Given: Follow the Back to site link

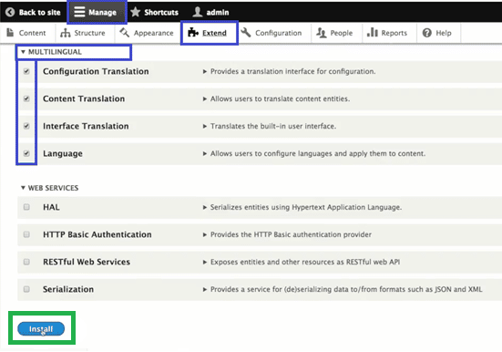Looking at the screenshot, I should click(x=33, y=12).
